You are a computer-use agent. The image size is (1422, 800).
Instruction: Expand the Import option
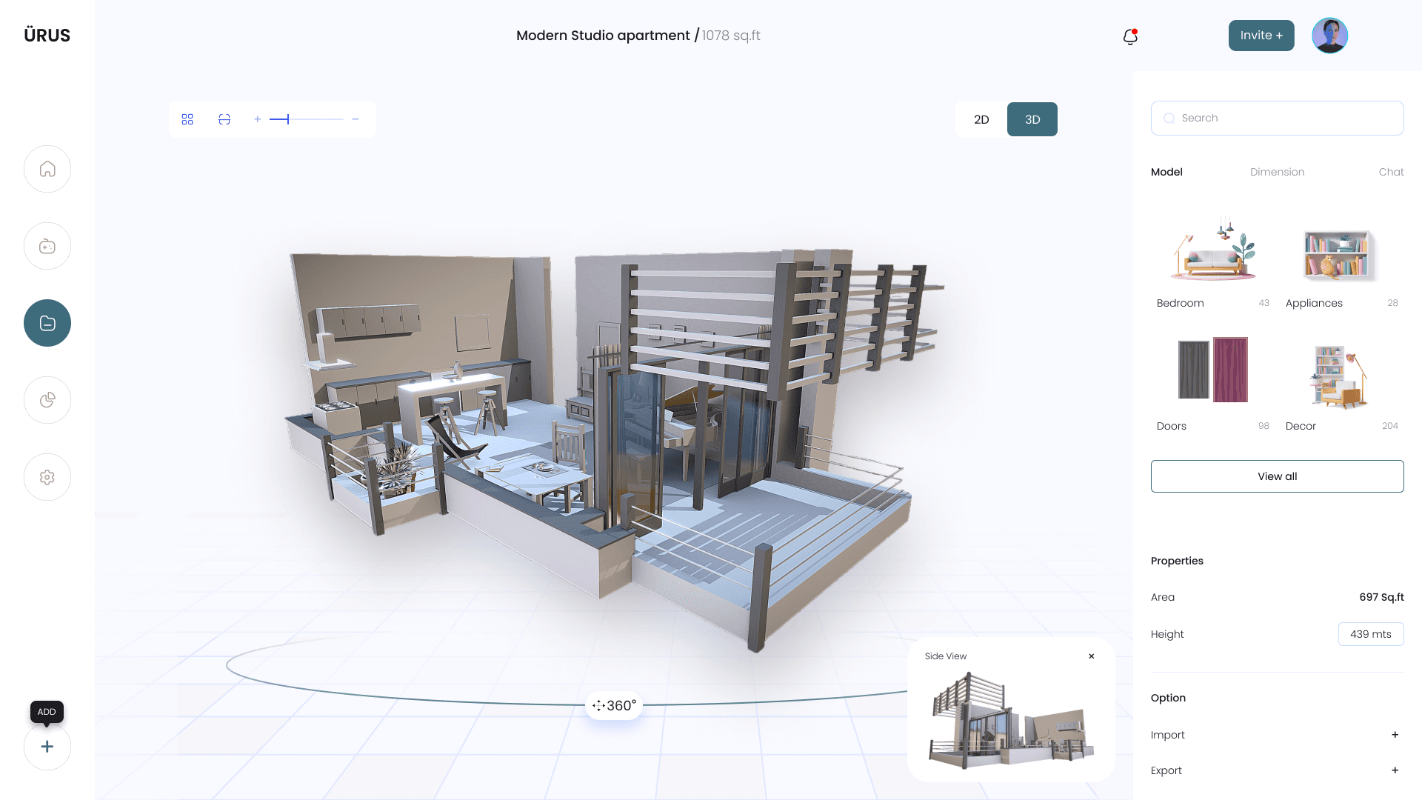[x=1395, y=735]
